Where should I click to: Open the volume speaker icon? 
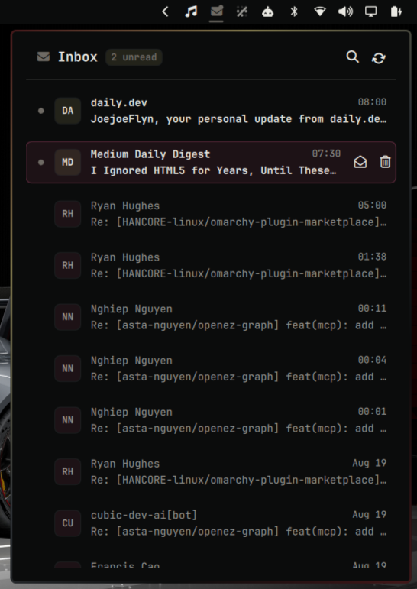(x=345, y=11)
